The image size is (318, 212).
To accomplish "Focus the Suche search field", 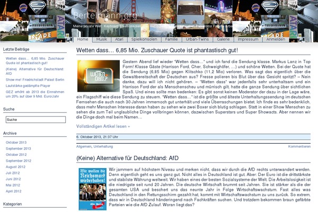I will [36, 119].
